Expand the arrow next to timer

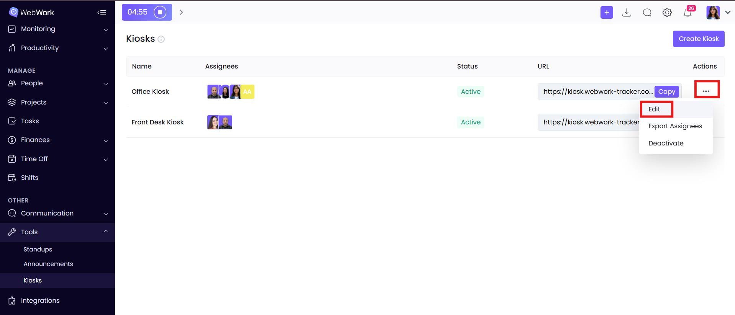[181, 12]
